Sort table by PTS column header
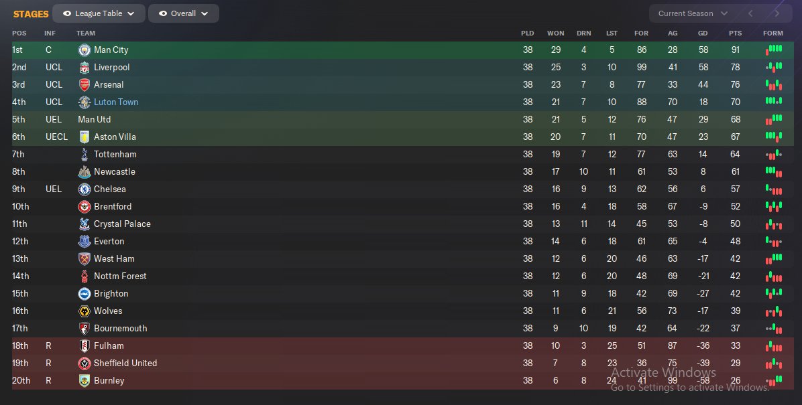The width and height of the screenshot is (802, 405). coord(736,33)
